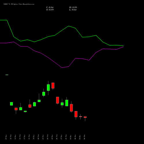
Task: Select the close value C: 0.84
Action: click(x=50, y=7)
